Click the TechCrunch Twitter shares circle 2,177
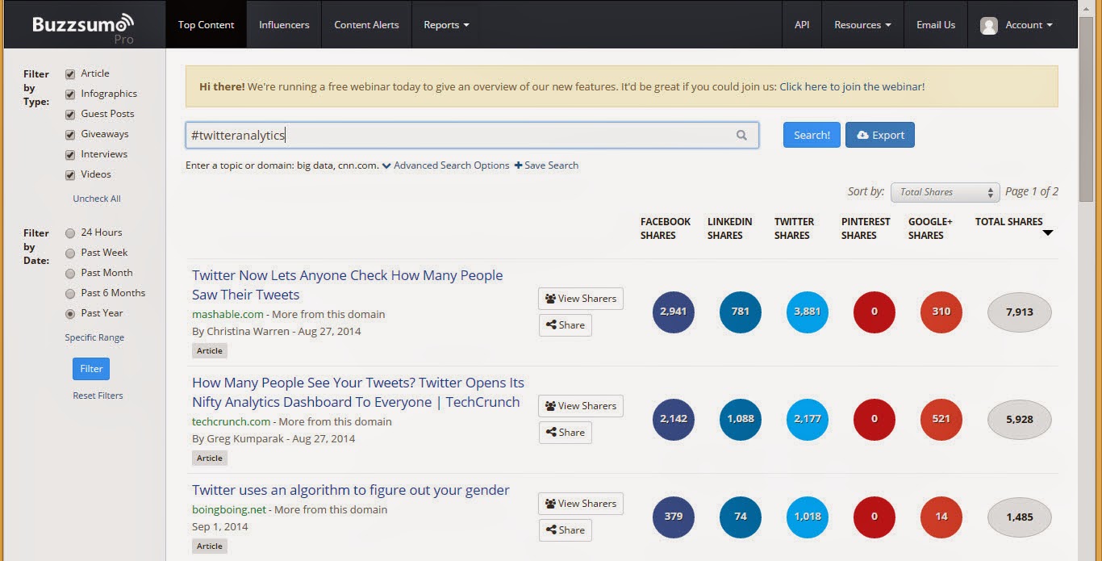The image size is (1102, 561). click(x=807, y=419)
